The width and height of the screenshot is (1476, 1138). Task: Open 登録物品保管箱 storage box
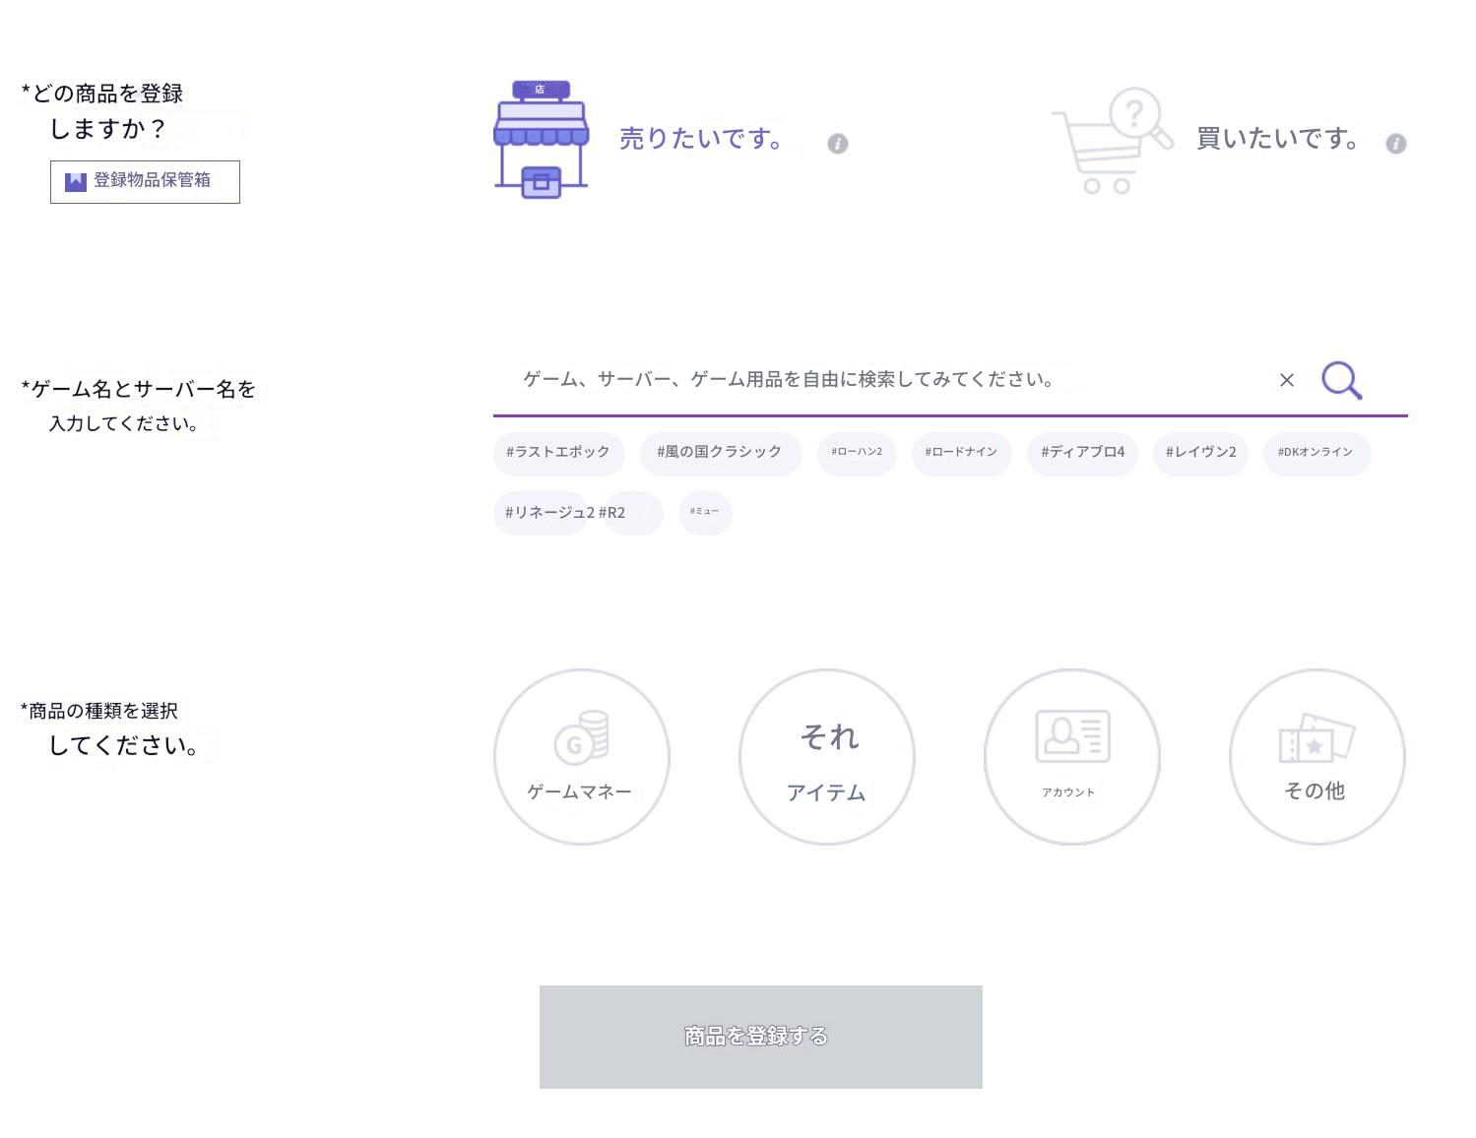click(145, 181)
